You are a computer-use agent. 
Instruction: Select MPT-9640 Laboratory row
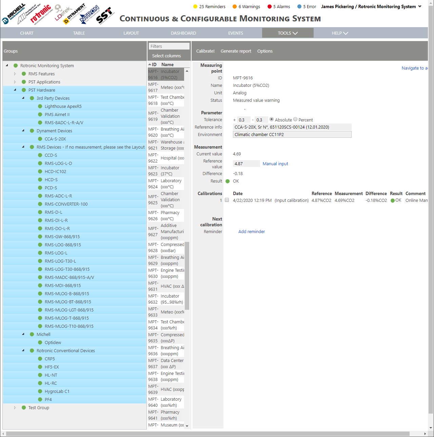(166, 402)
